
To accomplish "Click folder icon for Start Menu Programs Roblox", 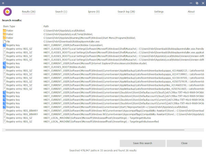I will tap(4, 38).
